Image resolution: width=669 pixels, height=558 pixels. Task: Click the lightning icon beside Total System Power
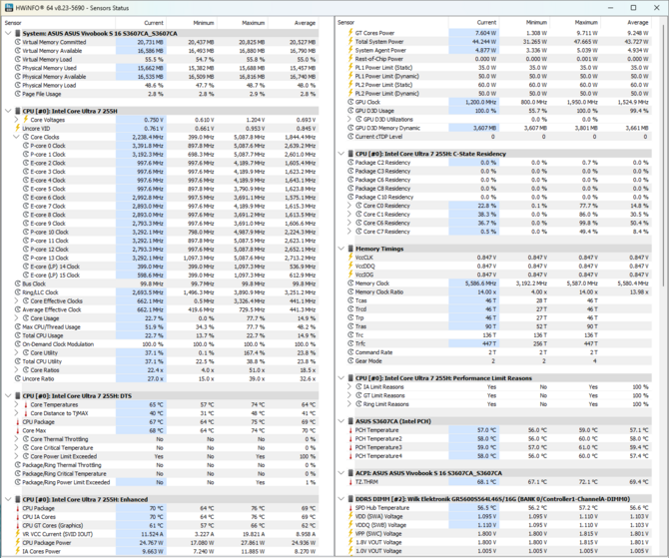click(x=350, y=41)
